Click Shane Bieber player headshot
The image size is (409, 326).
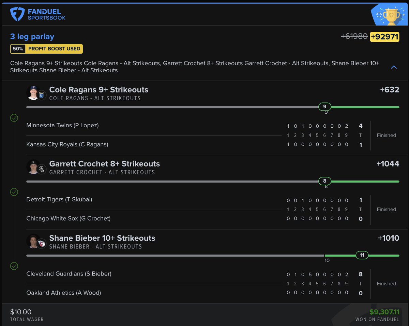33,241
